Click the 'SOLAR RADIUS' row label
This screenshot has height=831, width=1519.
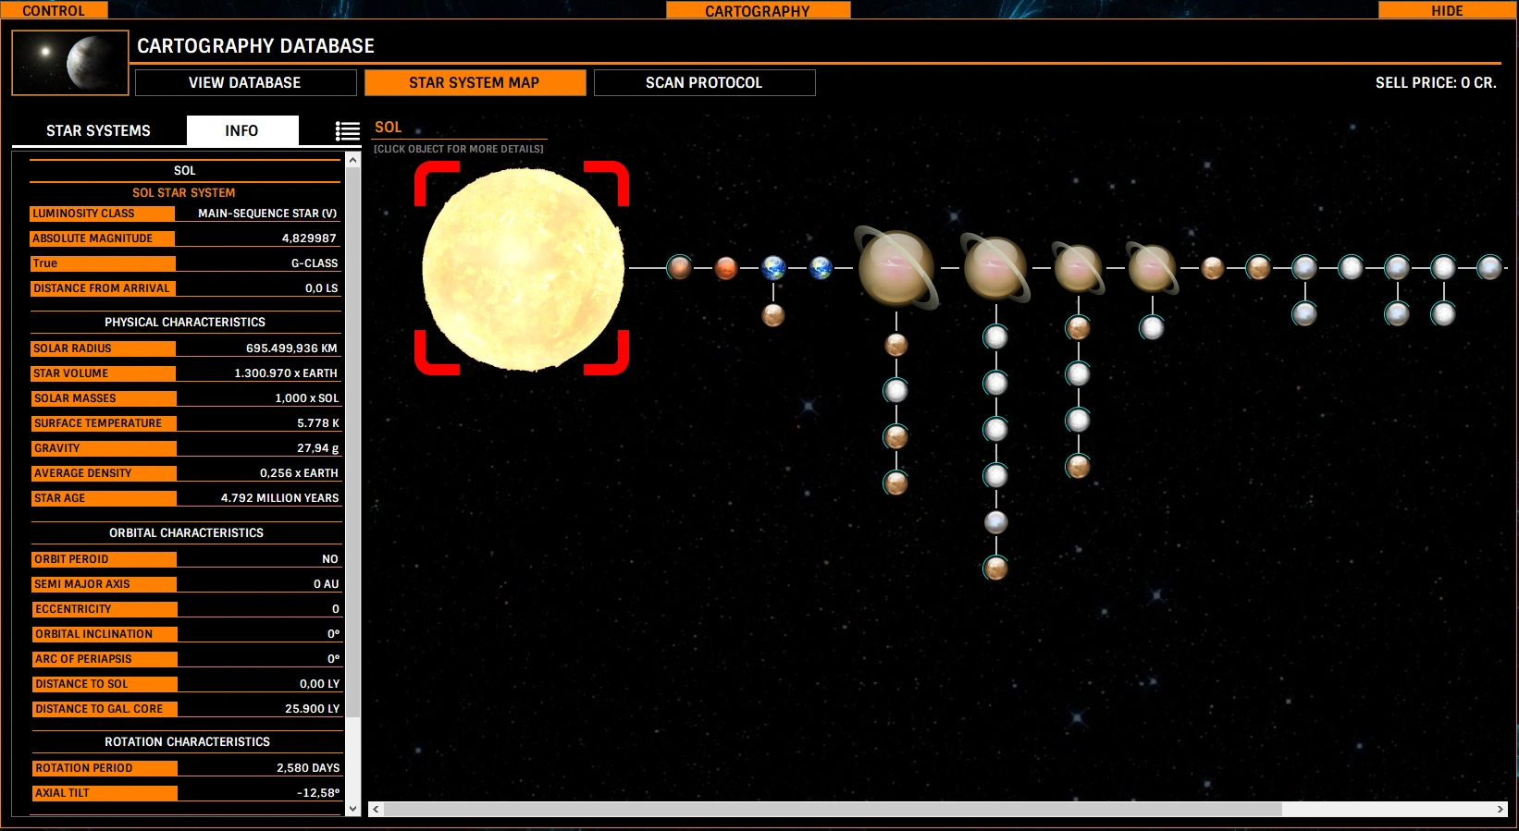[103, 348]
